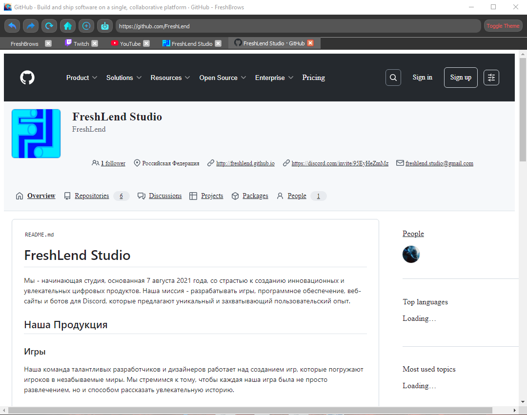Image resolution: width=527 pixels, height=415 pixels.
Task: Expand the Enterprise dropdown menu
Action: 274,78
